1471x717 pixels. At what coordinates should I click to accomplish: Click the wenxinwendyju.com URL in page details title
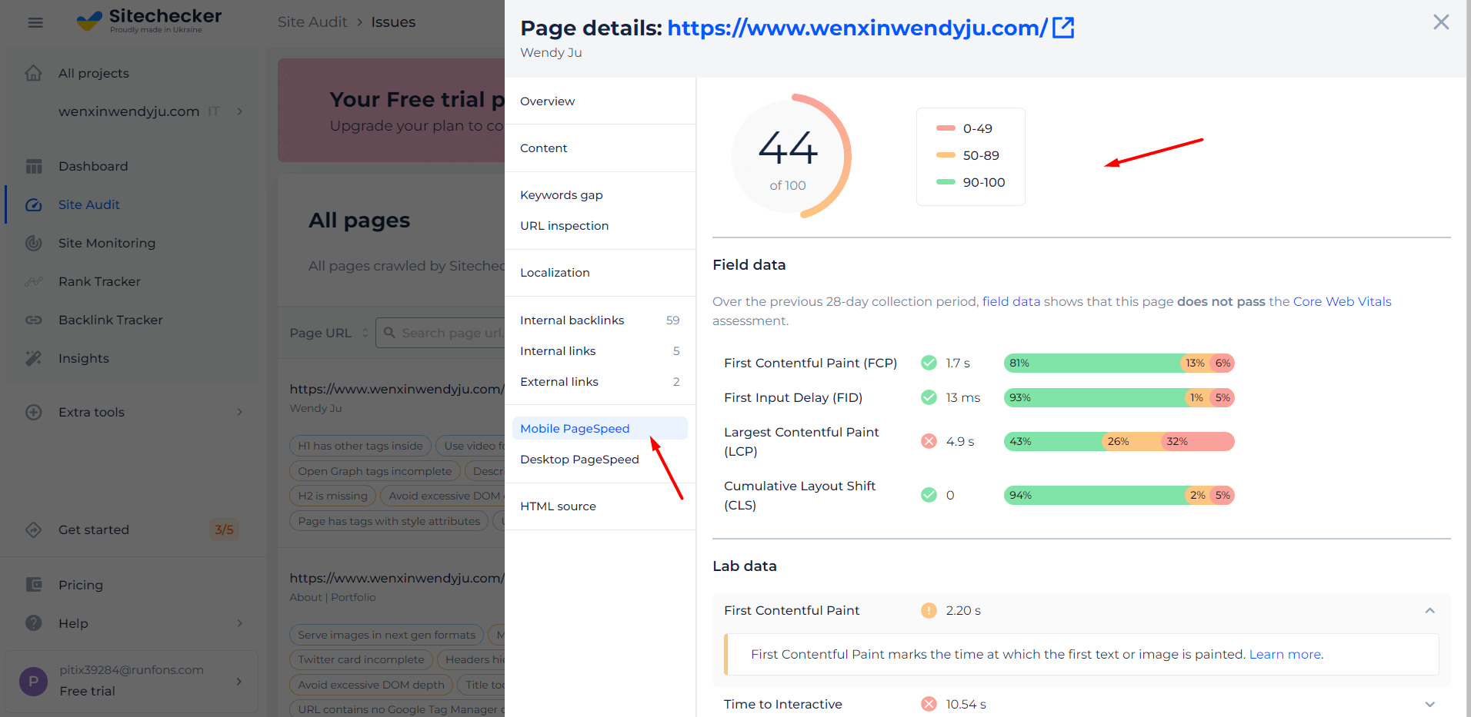click(857, 28)
